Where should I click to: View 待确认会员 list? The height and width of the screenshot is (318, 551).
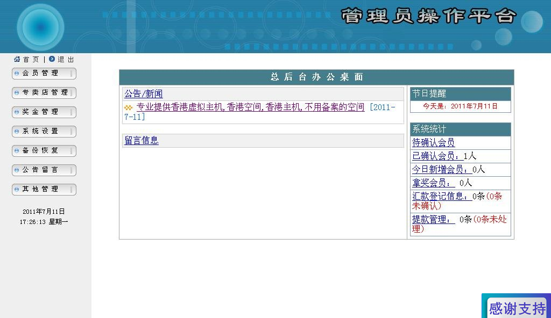pyautogui.click(x=433, y=142)
